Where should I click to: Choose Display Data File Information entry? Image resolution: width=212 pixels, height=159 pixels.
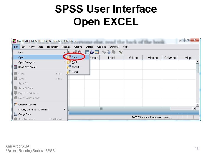click(39, 109)
